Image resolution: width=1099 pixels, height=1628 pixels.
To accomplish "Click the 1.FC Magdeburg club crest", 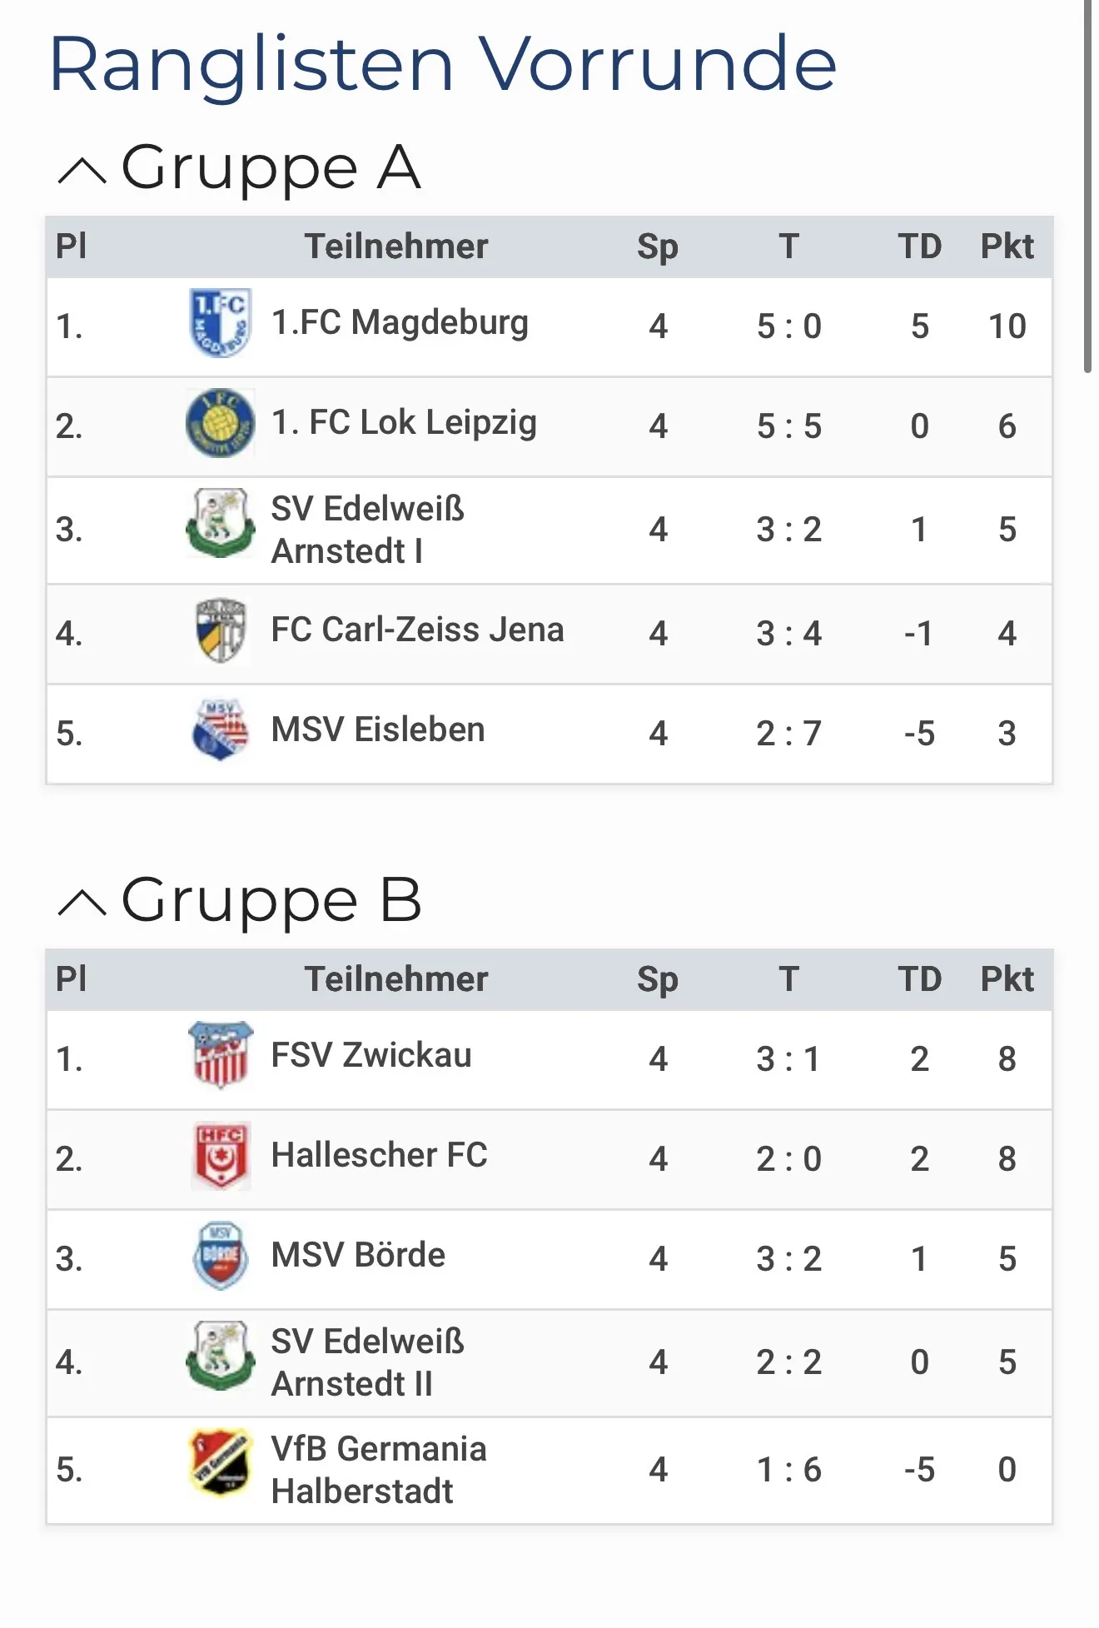I will pyautogui.click(x=220, y=324).
